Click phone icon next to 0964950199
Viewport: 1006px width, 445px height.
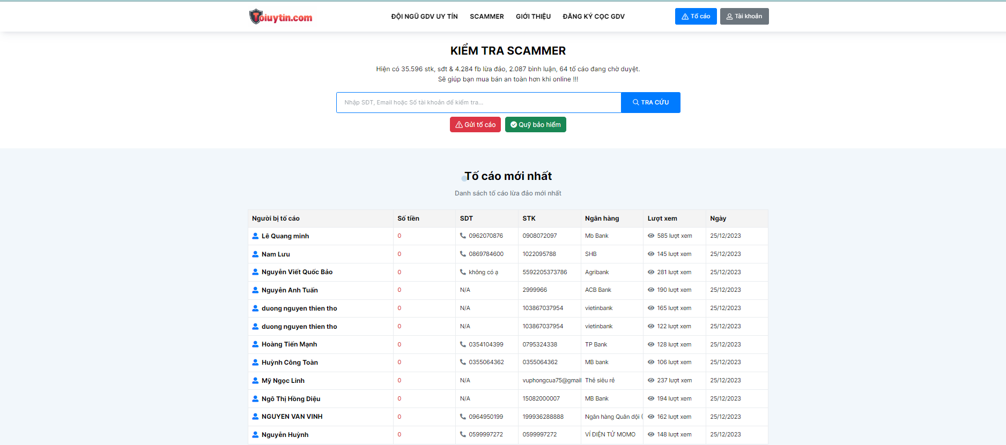tap(463, 417)
